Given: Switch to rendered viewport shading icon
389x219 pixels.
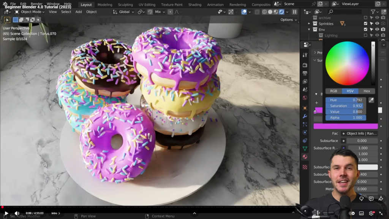Looking at the screenshot, I should [x=281, y=12].
